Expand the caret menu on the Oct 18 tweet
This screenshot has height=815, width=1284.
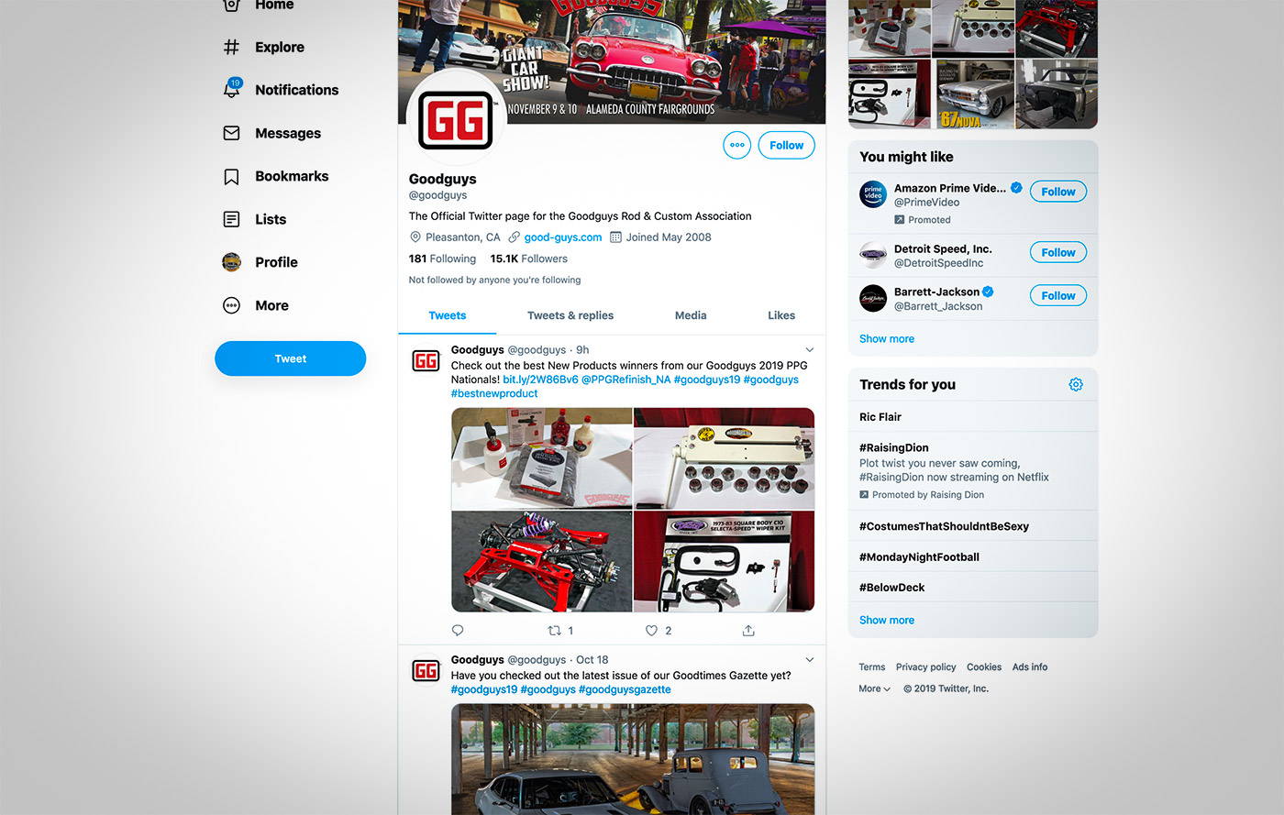point(809,659)
